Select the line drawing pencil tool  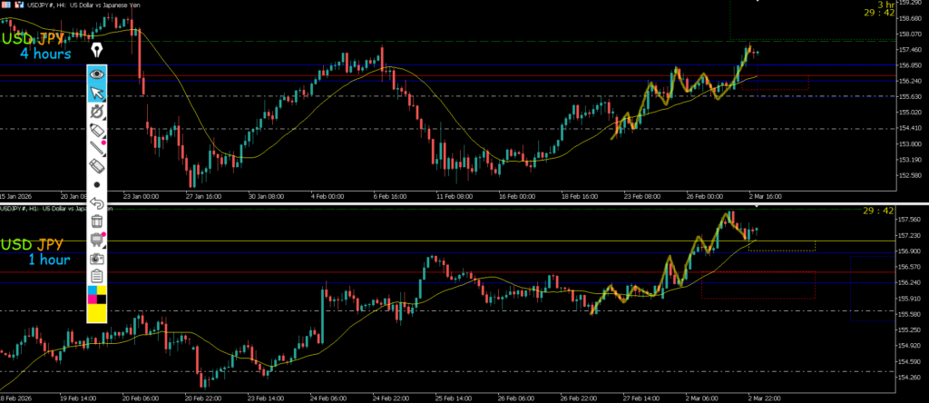(97, 149)
